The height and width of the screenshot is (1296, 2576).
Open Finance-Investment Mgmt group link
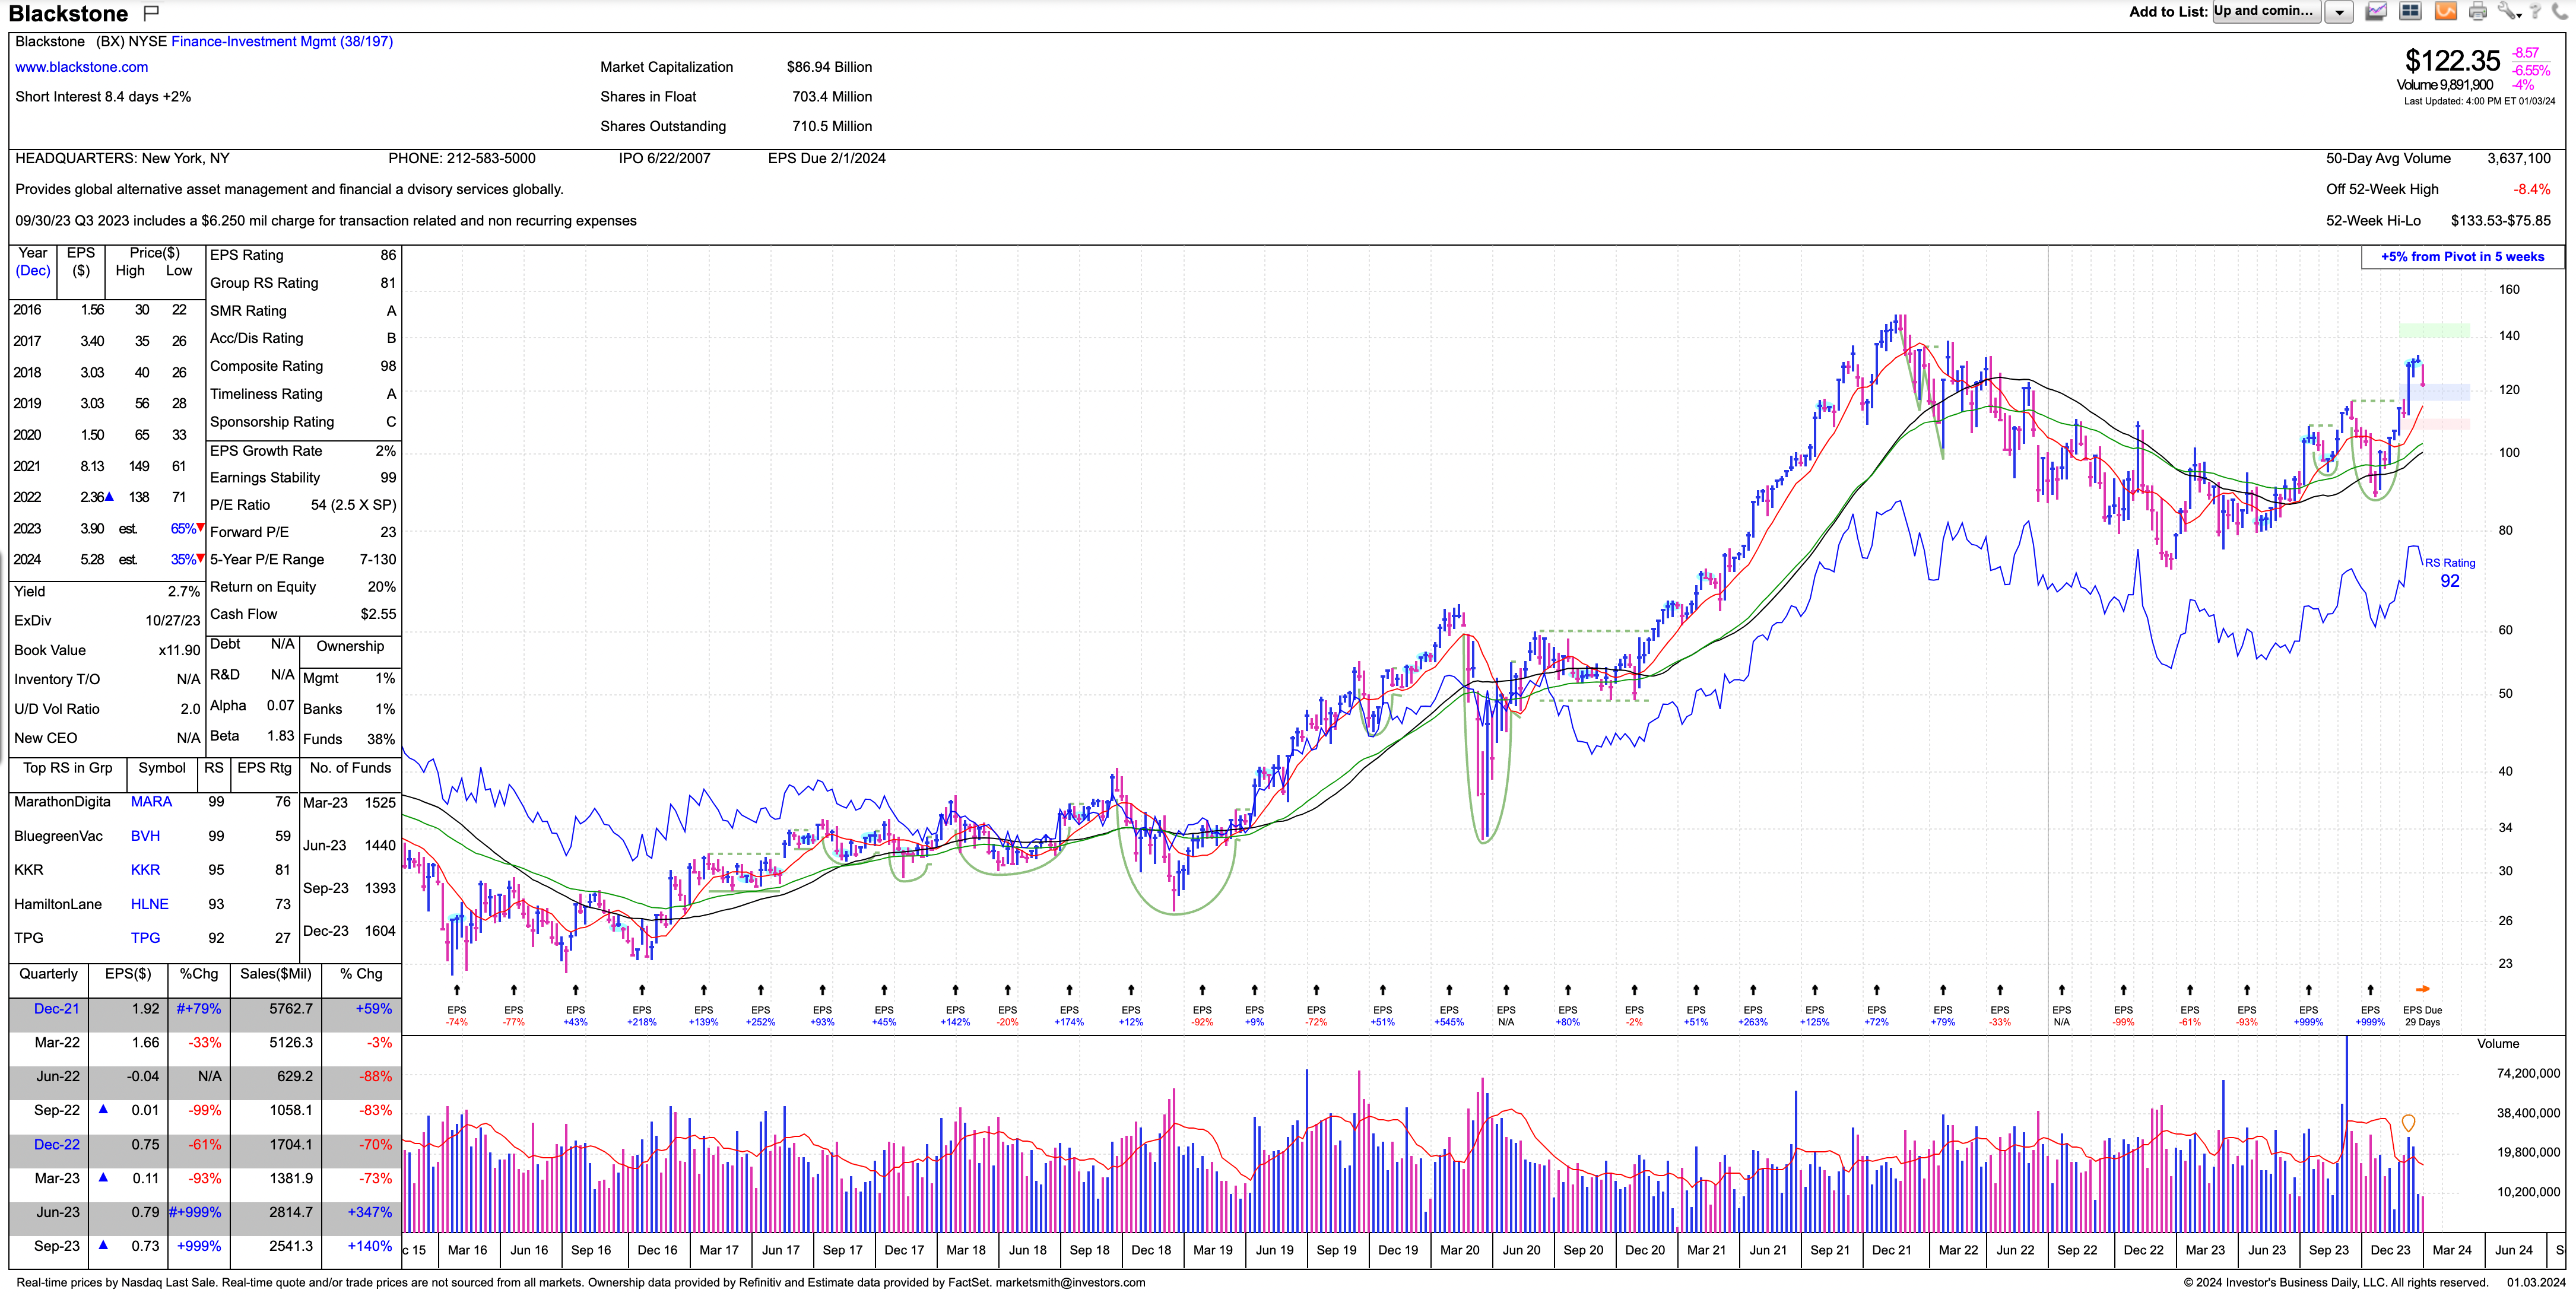(x=282, y=42)
